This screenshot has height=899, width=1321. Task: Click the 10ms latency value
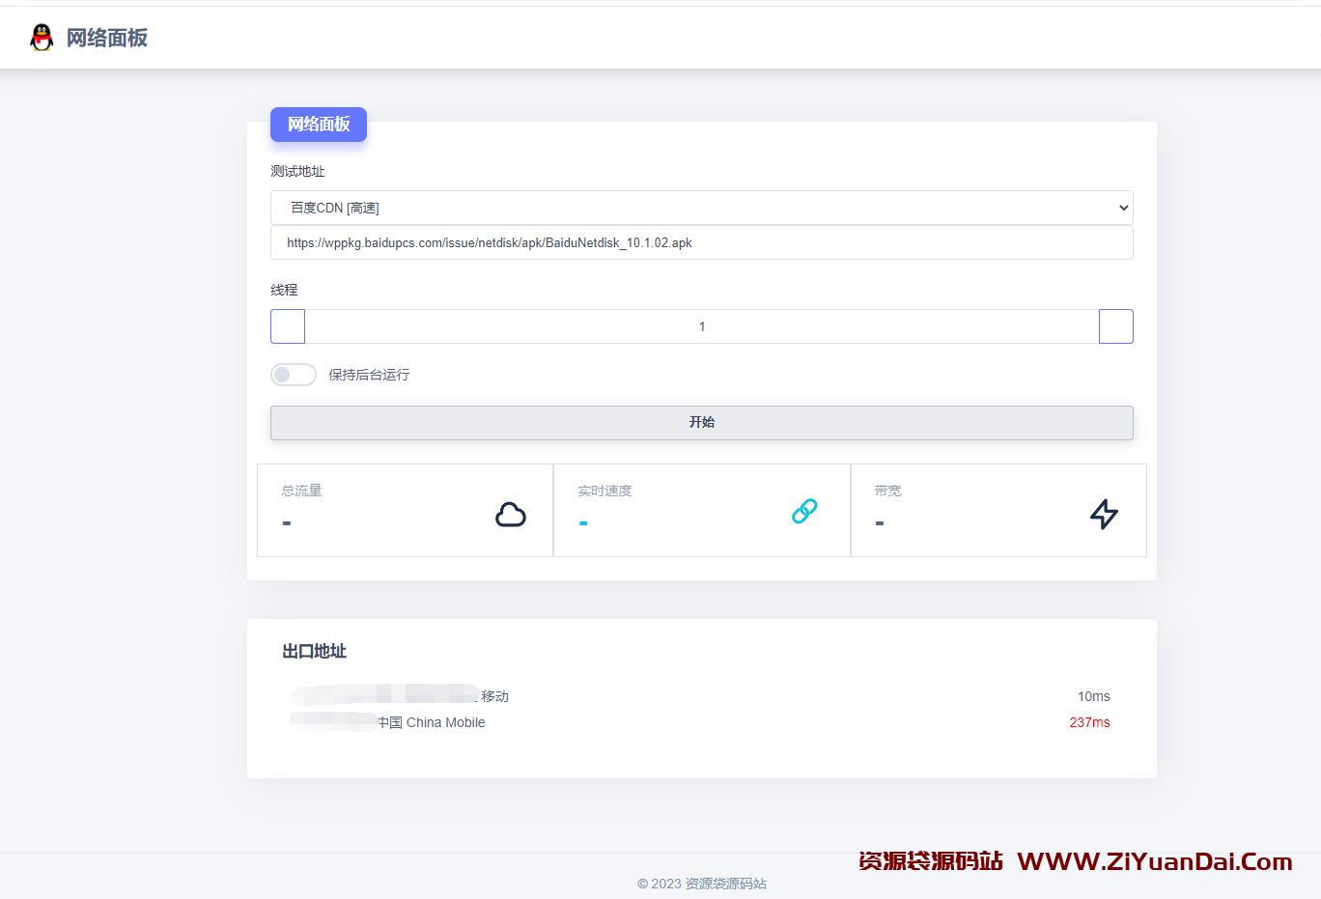coord(1094,696)
